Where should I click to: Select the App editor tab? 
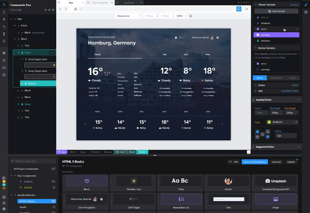(71, 3)
